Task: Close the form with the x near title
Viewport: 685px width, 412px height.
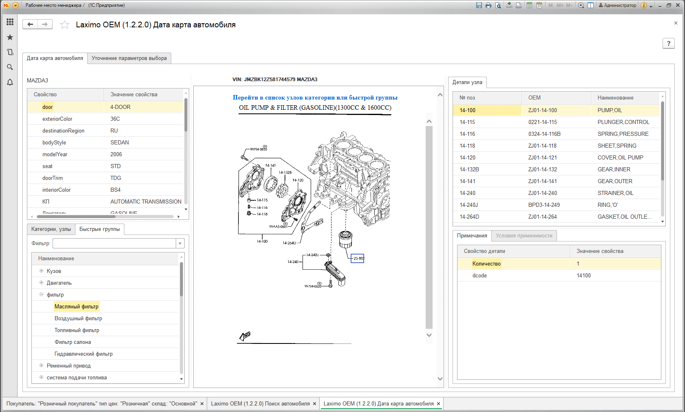Action: point(676,23)
